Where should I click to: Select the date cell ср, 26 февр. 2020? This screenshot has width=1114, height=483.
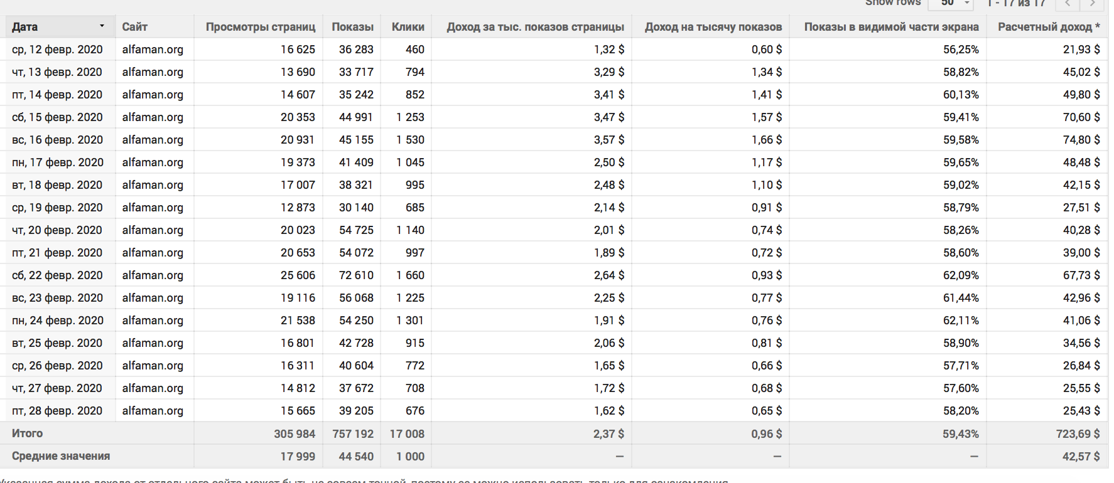pyautogui.click(x=57, y=366)
